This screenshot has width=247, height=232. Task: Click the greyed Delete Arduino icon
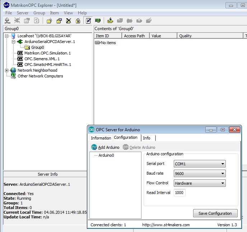(x=126, y=147)
